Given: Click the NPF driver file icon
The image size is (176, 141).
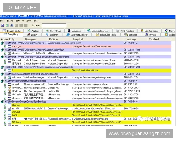Looking at the screenshot, I should pyautogui.click(x=9, y=119).
